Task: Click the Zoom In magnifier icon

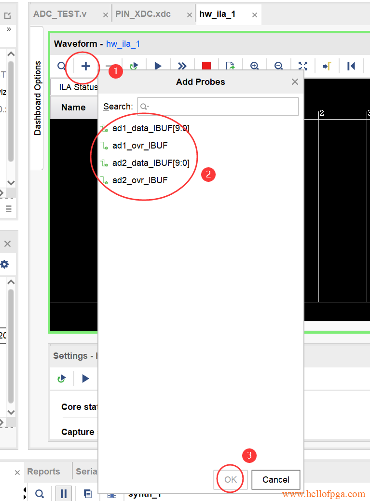Action: pyautogui.click(x=254, y=66)
